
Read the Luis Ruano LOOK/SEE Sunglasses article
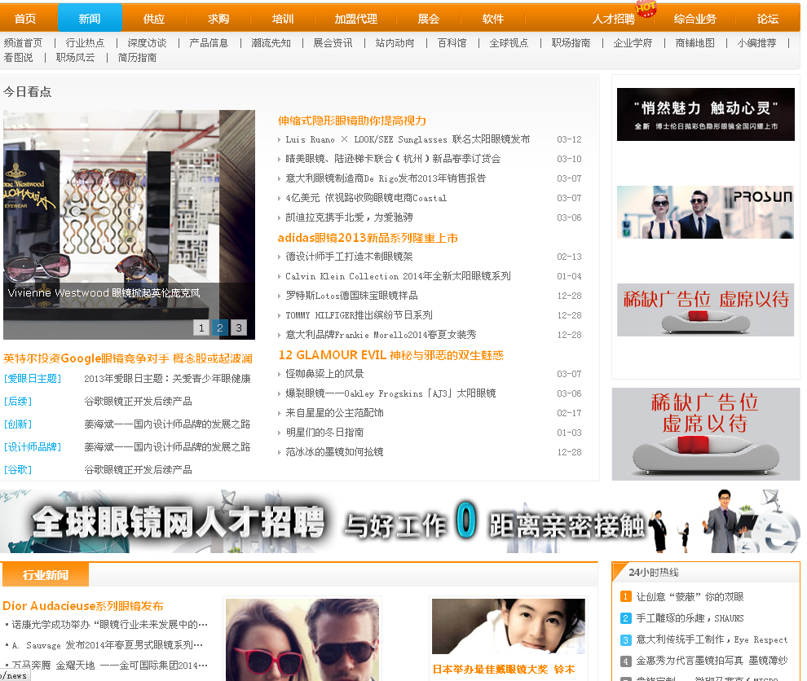[x=407, y=139]
